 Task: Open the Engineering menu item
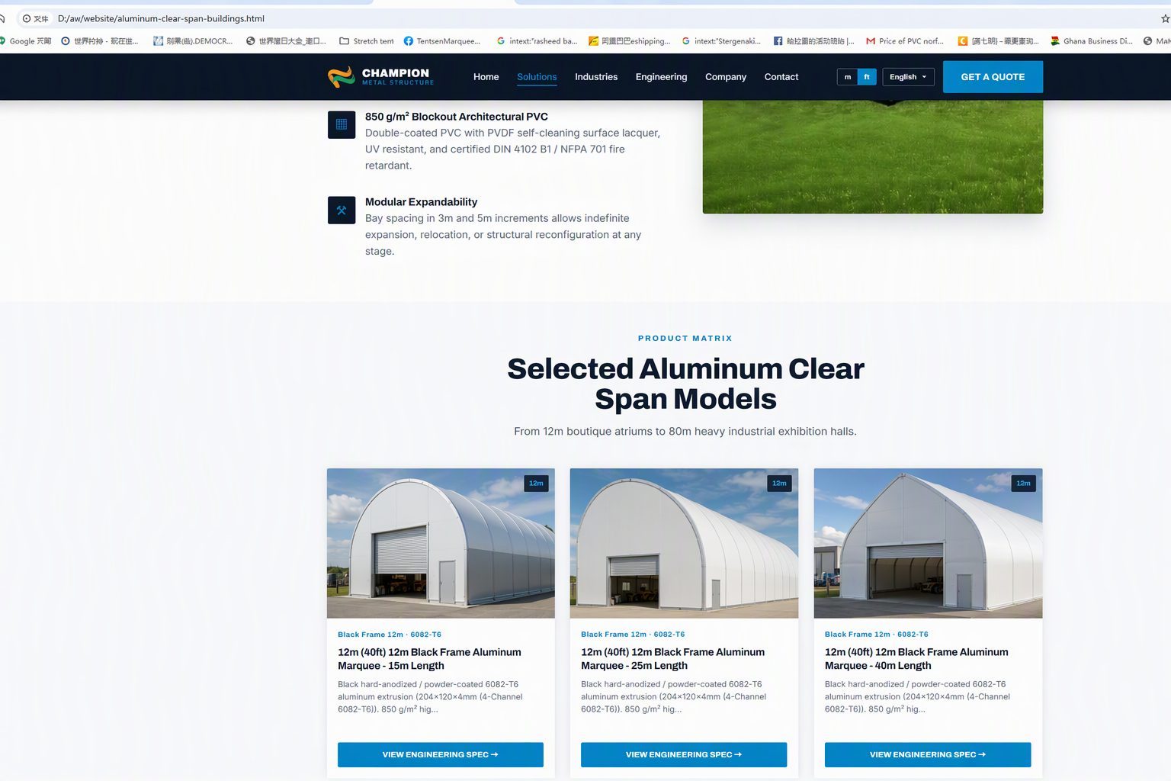click(x=661, y=77)
